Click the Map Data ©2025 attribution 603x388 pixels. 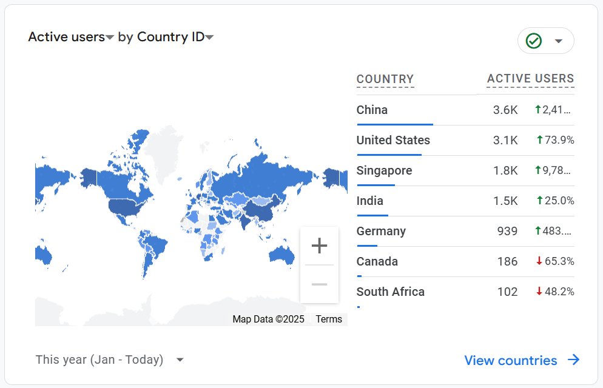pyautogui.click(x=268, y=319)
